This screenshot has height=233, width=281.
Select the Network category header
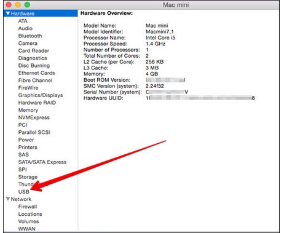coord(21,199)
